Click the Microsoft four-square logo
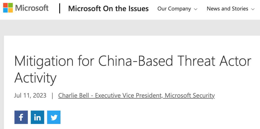Viewport: 260px width, 129px height. (8, 8)
